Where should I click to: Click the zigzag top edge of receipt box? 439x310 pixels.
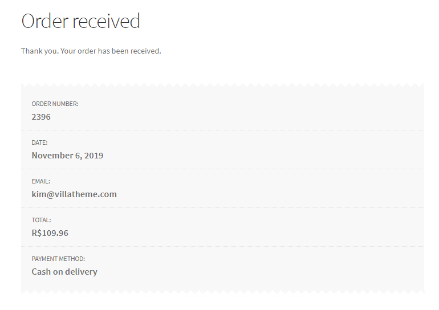click(222, 85)
